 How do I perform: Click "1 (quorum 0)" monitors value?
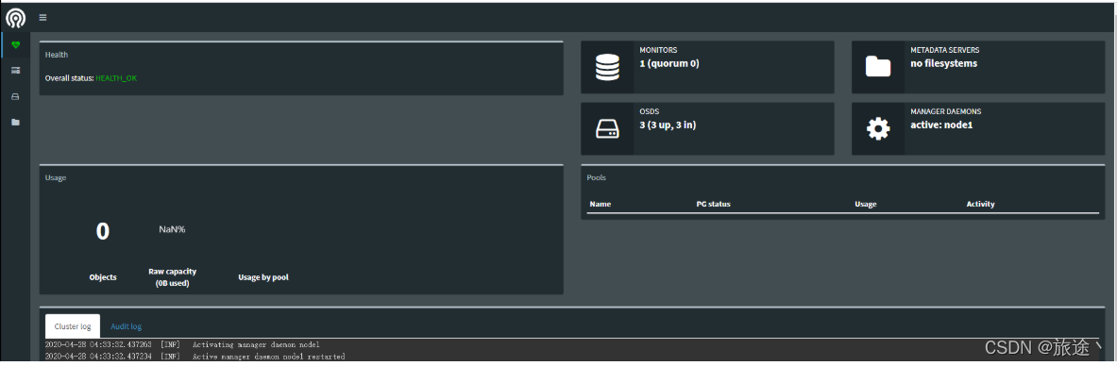669,63
